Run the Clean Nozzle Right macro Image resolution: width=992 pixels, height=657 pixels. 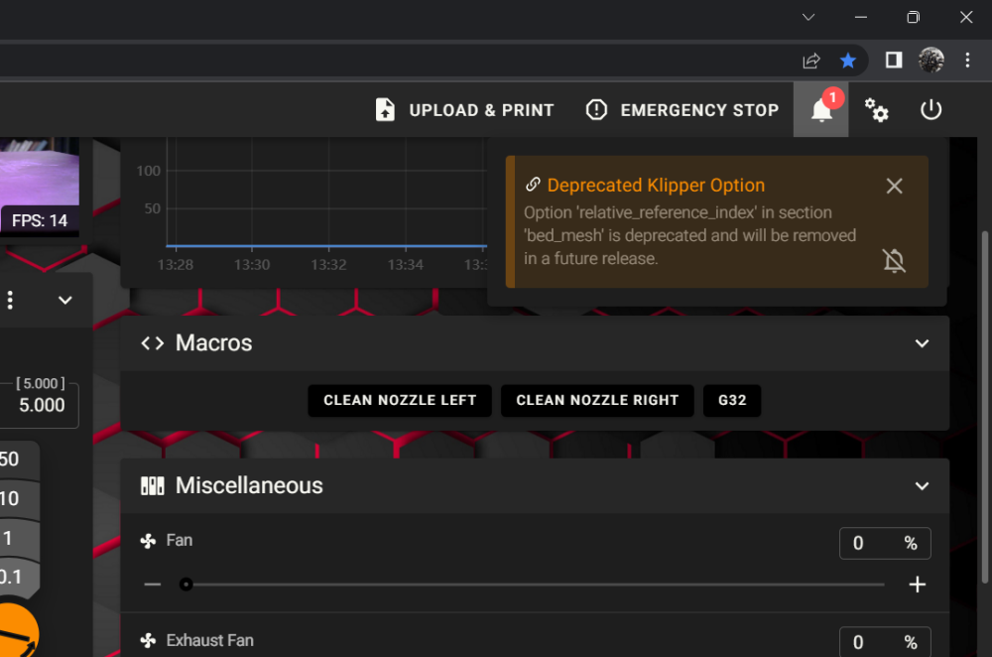[x=597, y=400]
